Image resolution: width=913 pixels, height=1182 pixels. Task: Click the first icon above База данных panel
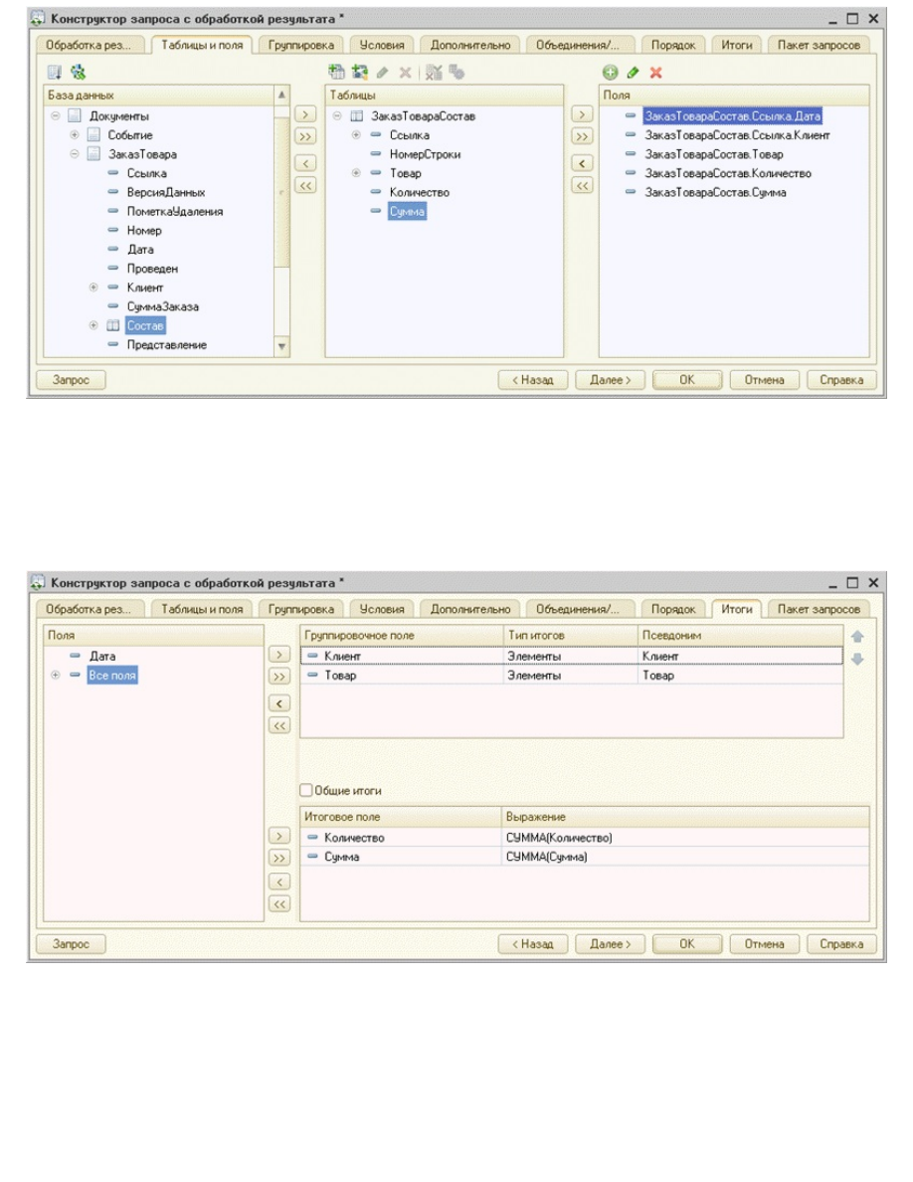pos(57,73)
